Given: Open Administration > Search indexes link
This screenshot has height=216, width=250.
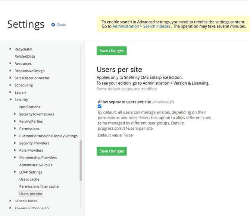Looking at the screenshot, I should tap(141, 27).
